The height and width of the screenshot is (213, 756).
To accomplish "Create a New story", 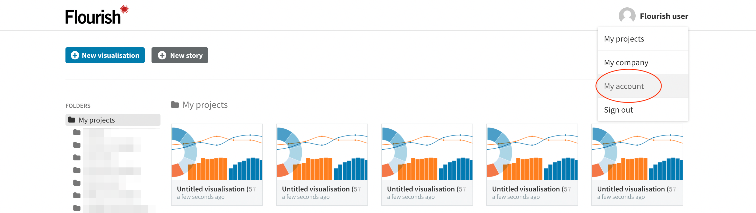I will (x=179, y=55).
